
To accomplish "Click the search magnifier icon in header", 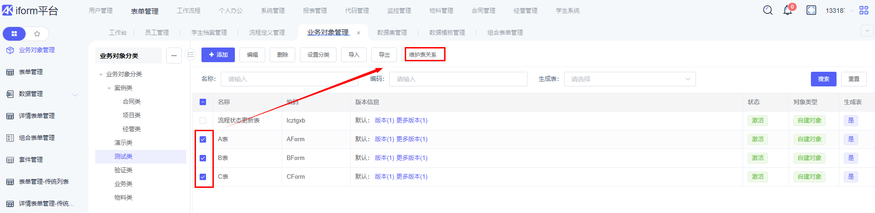I will (768, 10).
